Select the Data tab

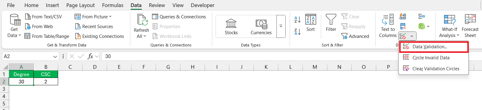(x=136, y=5)
